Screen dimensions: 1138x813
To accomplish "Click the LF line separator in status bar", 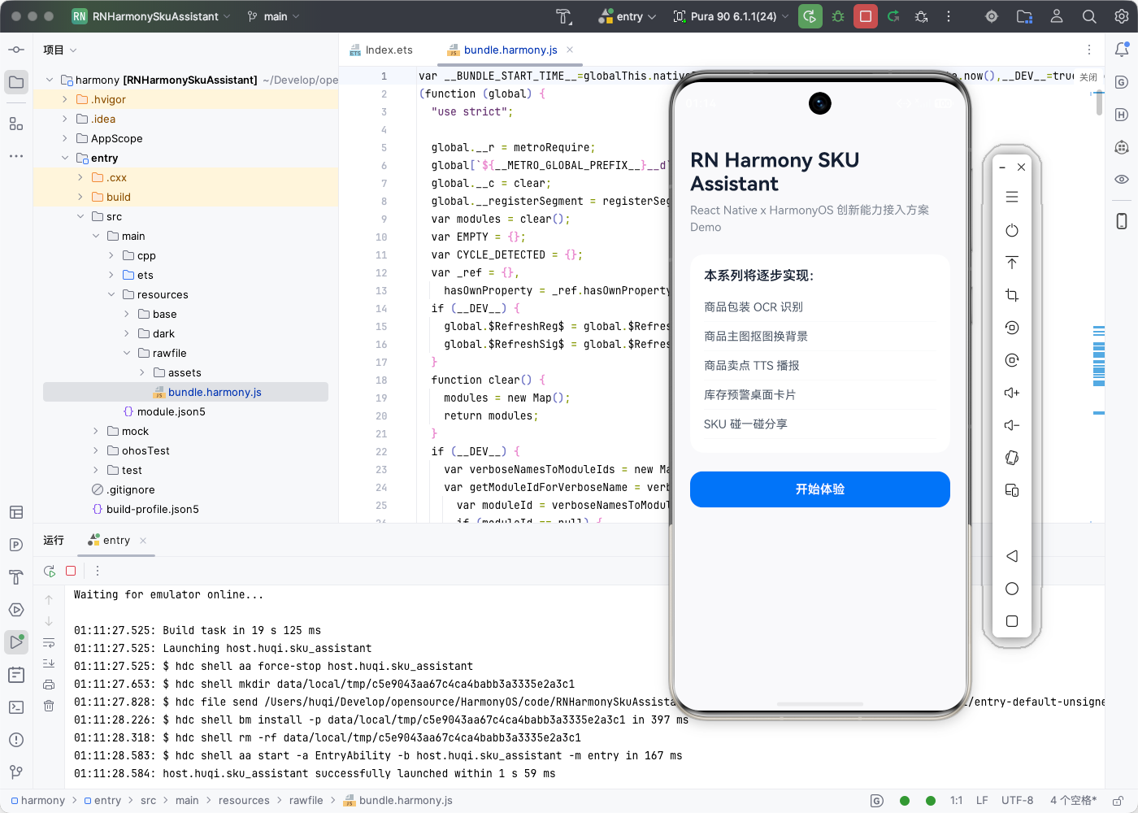I will tap(982, 800).
